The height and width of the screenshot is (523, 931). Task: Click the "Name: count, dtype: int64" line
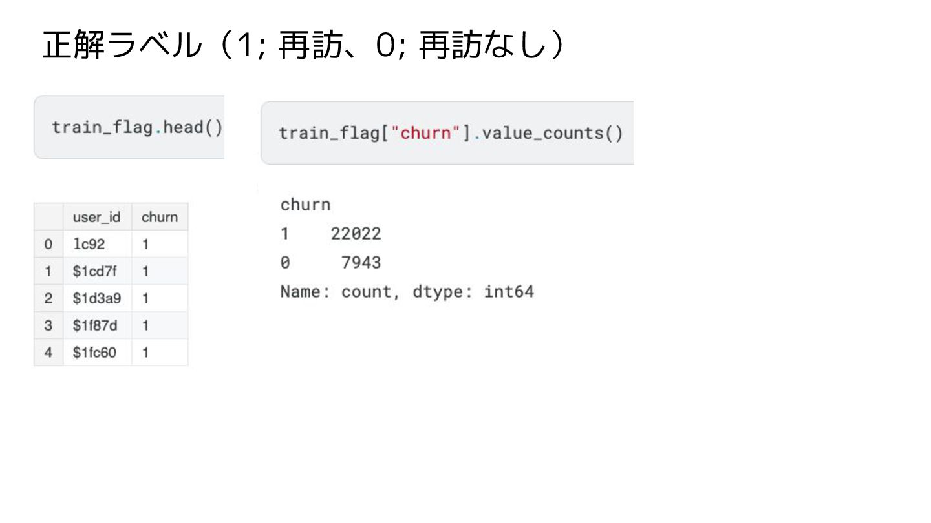coord(407,292)
